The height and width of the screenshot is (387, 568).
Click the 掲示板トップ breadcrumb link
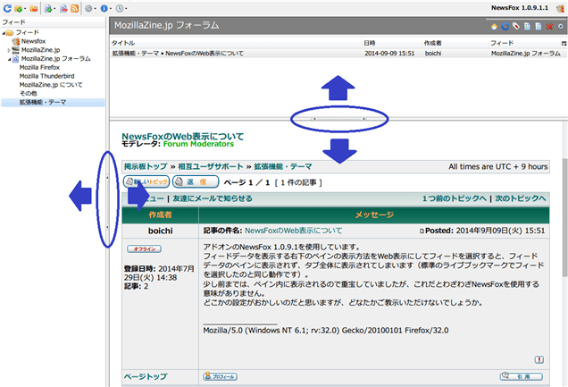145,166
